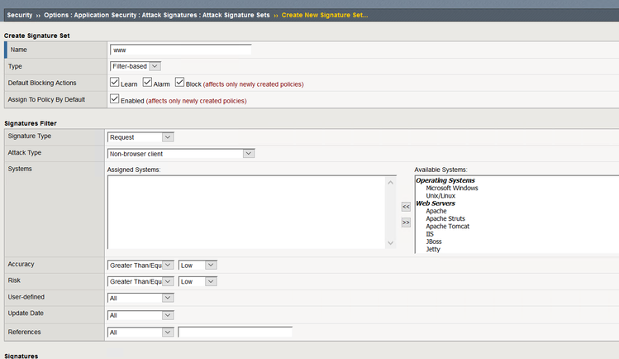Open the Accuracy comparison dropdown

pyautogui.click(x=140, y=265)
